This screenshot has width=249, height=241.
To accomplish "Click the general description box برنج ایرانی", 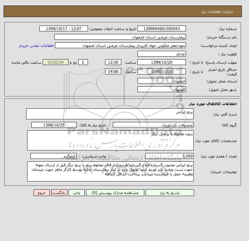I will click(110, 114).
